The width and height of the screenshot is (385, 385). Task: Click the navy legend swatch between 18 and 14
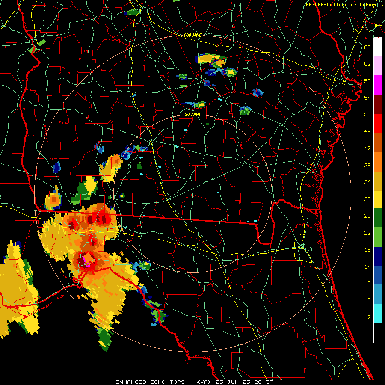378,256
